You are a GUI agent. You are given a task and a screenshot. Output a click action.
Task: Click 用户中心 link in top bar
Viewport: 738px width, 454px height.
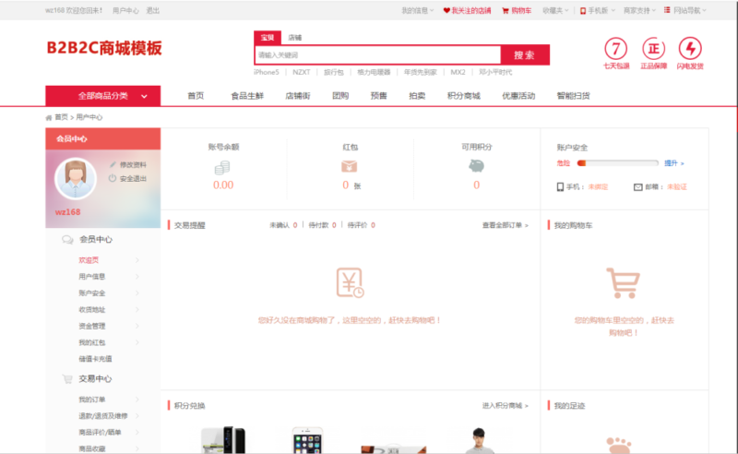pyautogui.click(x=125, y=10)
